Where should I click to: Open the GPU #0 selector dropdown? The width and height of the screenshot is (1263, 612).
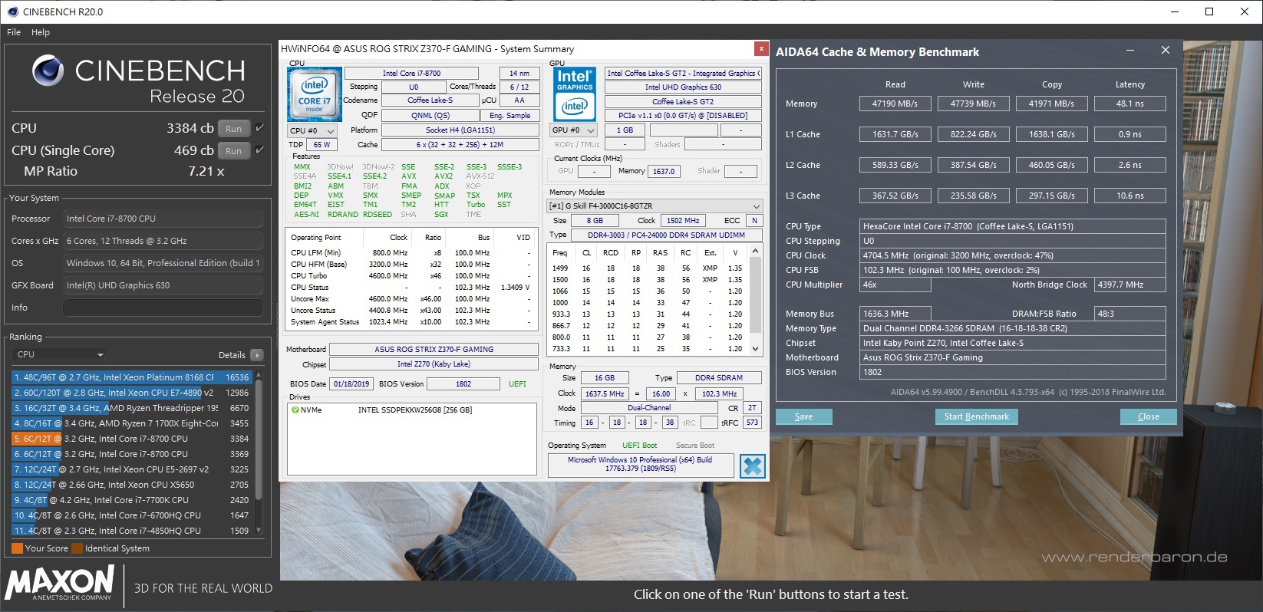pos(574,130)
